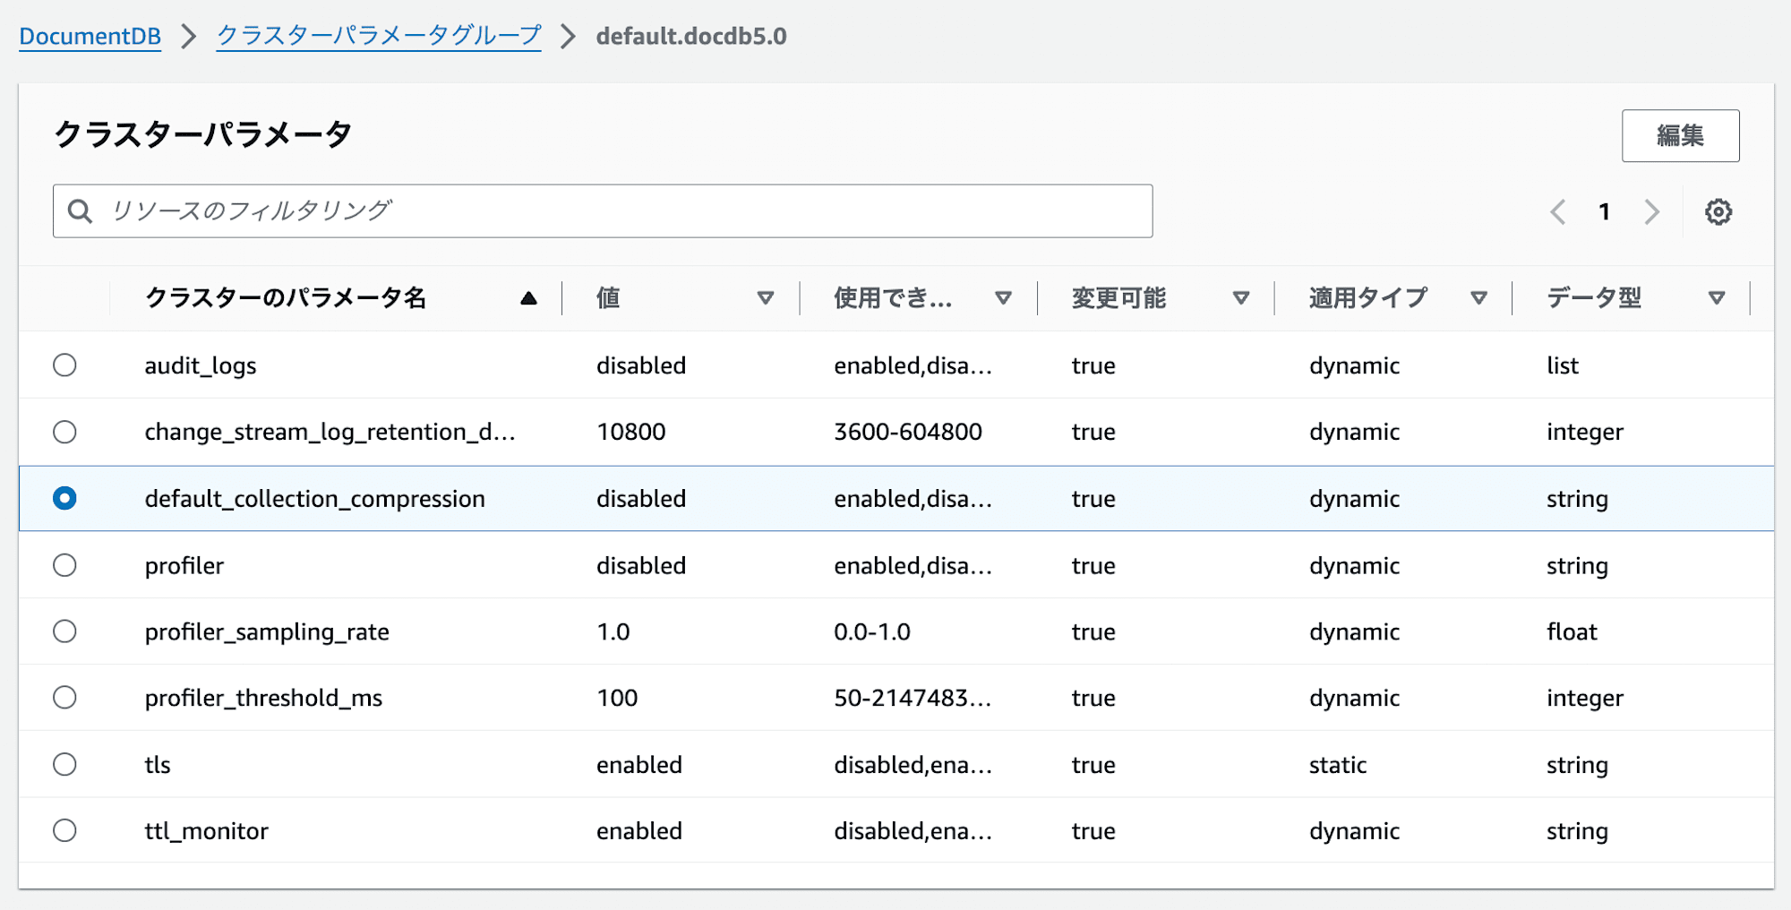Select the tls radio button
1791x910 pixels.
click(x=64, y=764)
